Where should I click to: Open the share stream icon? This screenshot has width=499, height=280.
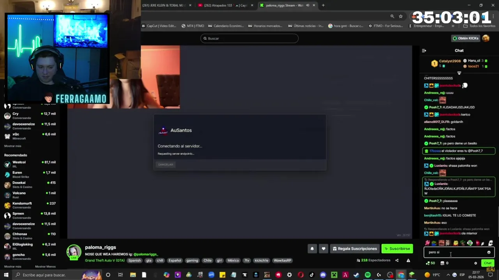[x=397, y=261]
